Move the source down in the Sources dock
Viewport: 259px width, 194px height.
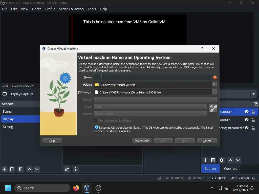click(x=238, y=160)
